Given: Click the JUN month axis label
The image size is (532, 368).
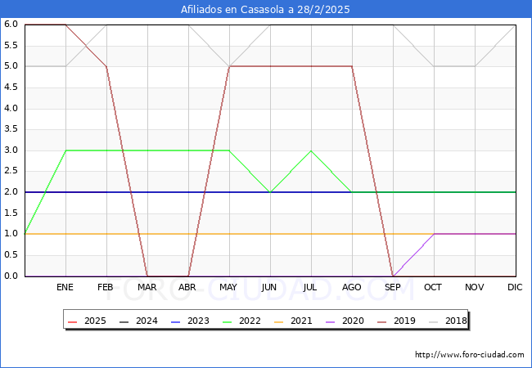Looking at the screenshot, I should (269, 287).
